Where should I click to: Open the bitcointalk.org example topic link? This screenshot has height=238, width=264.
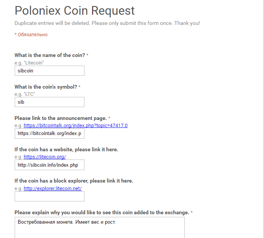(x=75, y=125)
